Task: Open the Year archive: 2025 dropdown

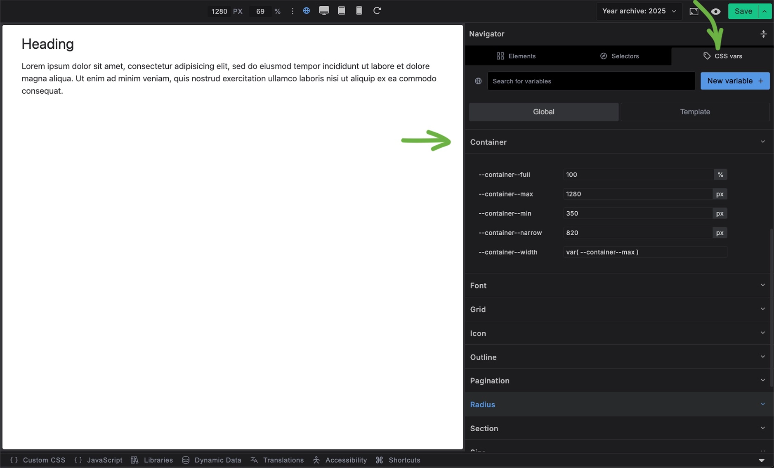Action: tap(638, 11)
